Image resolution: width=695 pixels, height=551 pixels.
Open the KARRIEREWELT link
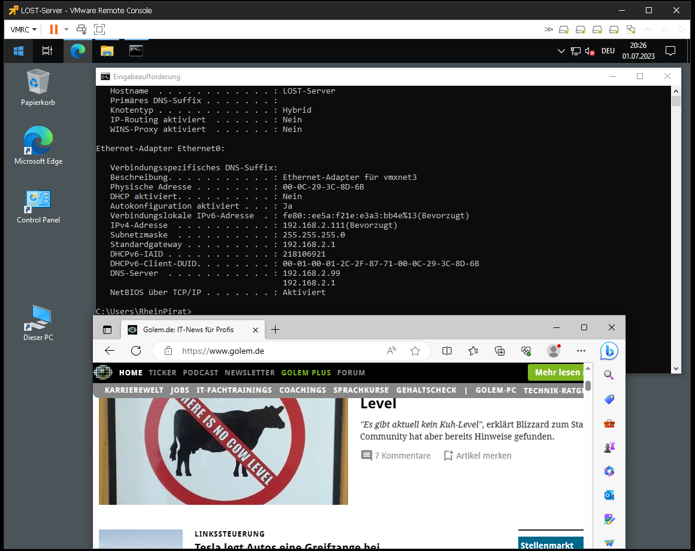pyautogui.click(x=134, y=390)
